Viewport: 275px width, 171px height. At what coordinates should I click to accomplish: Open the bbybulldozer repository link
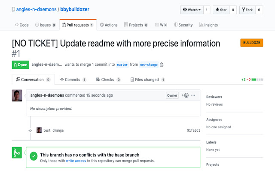(x=75, y=9)
